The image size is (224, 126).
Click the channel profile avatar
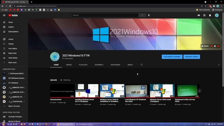coord(55,57)
